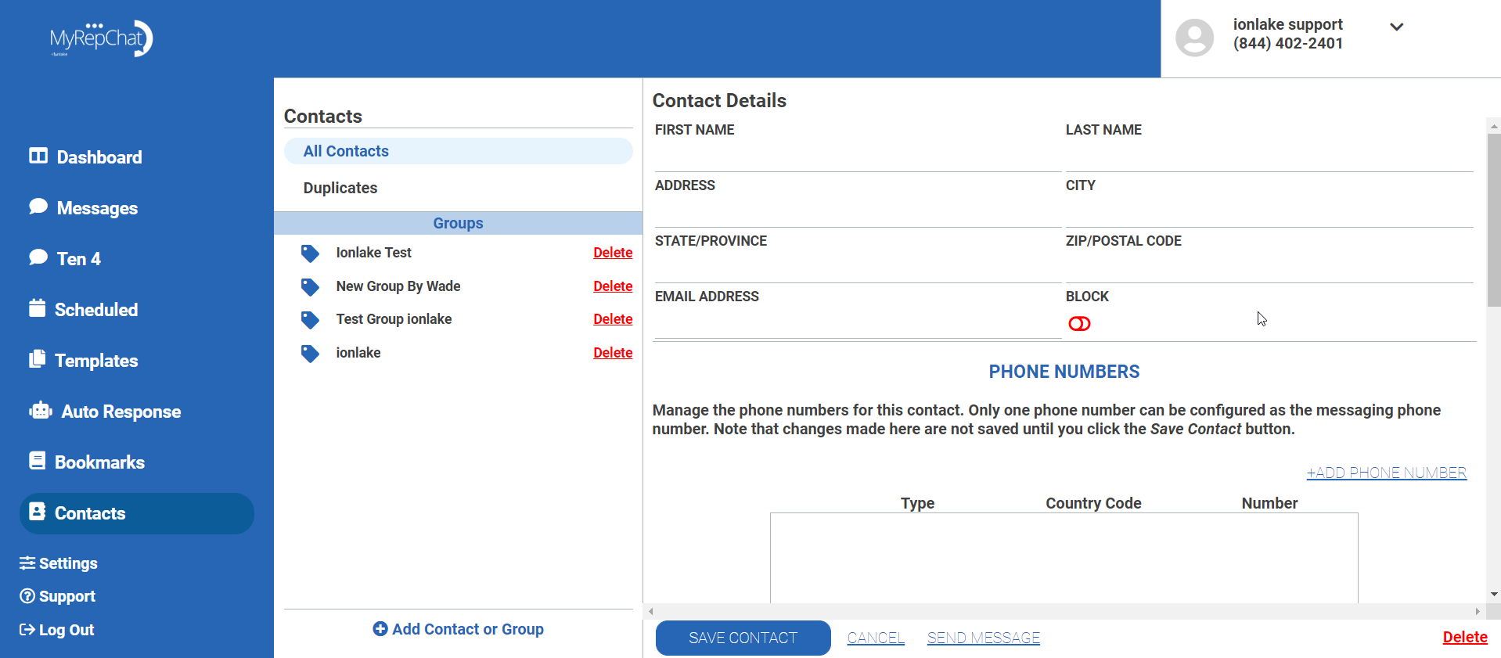Click Add Contact or Group

(x=459, y=629)
